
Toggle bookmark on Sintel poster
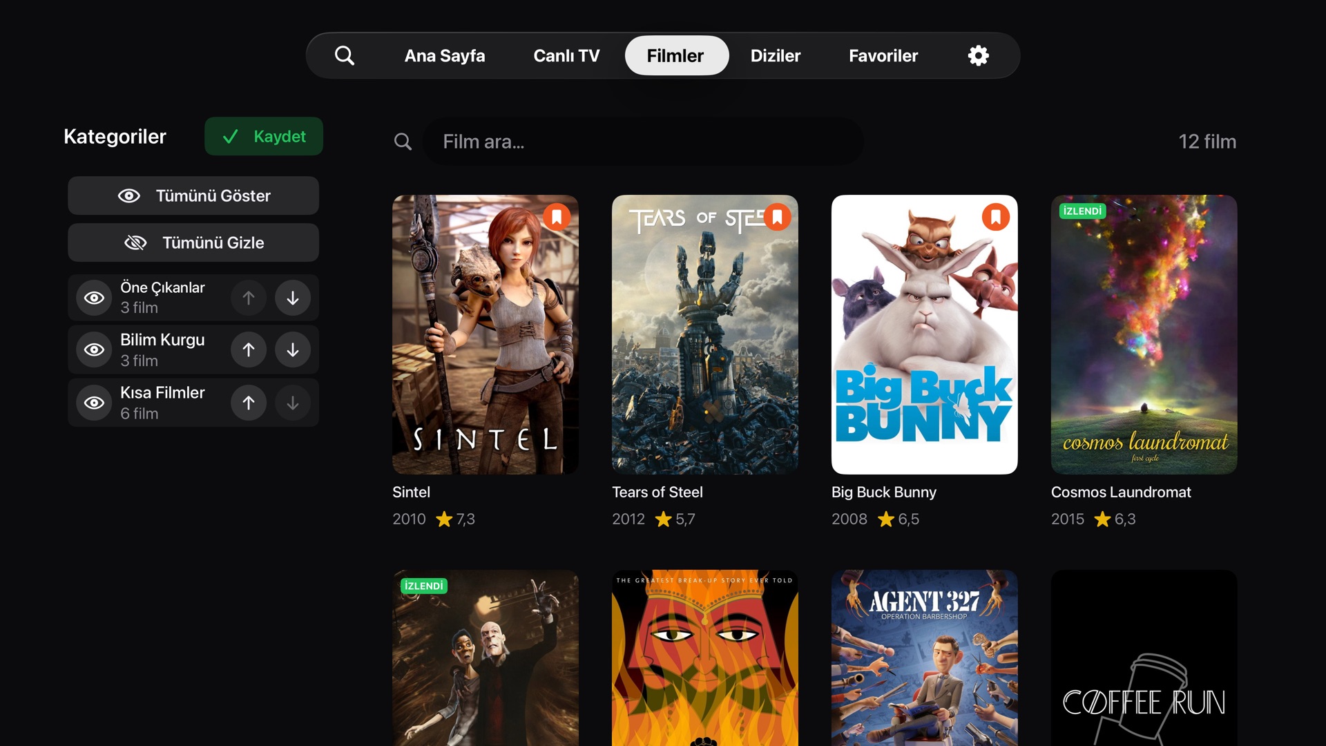(x=557, y=217)
